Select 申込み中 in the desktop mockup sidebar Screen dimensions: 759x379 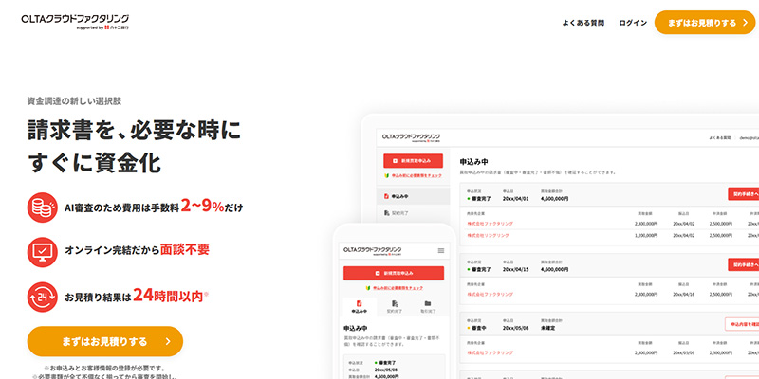coord(414,196)
